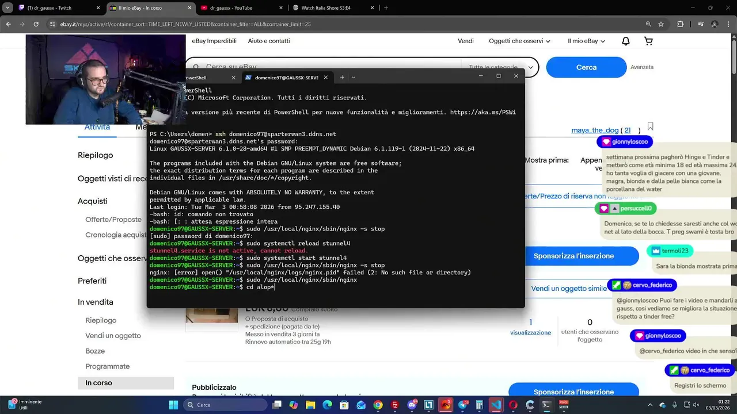Expand the Oggetti che osservi dropdown
The width and height of the screenshot is (737, 414).
tap(519, 41)
